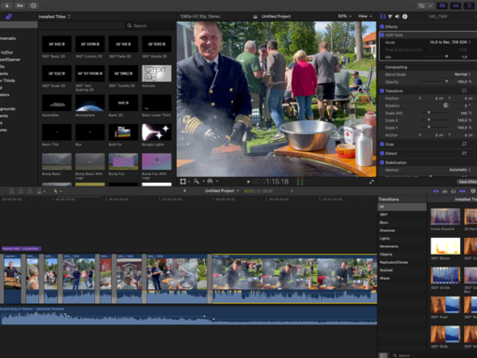Viewport: 477px width, 358px height.
Task: Click the headphones solo icon in timeline
Action: coord(453,191)
